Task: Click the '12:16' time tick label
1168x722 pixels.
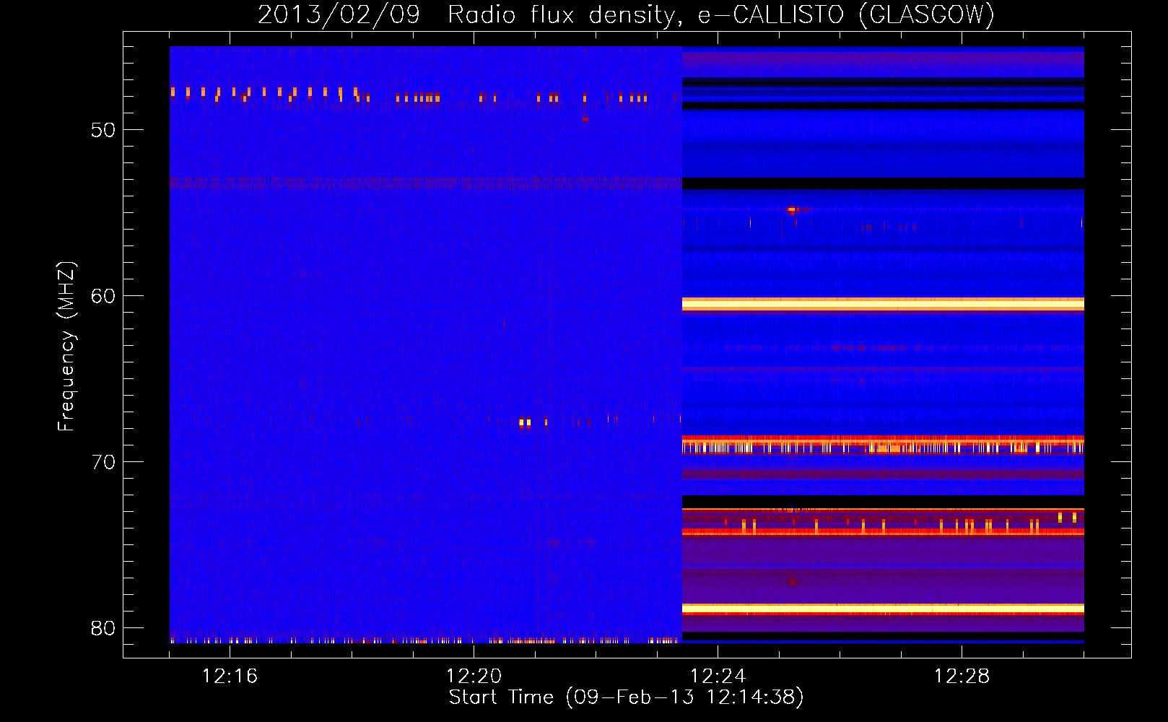Action: (x=230, y=676)
